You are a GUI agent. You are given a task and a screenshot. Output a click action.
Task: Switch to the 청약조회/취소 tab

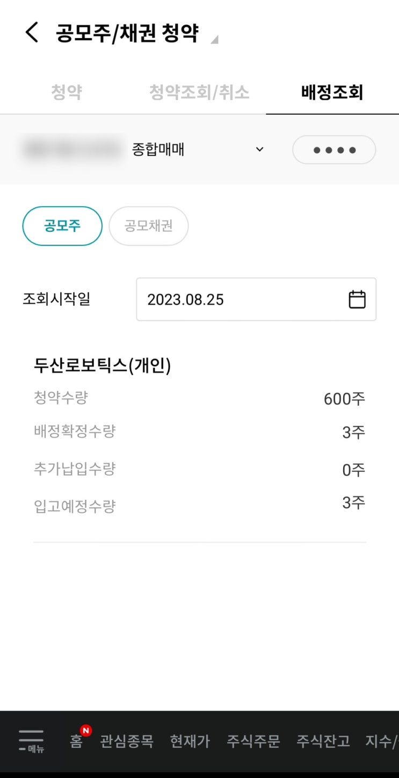point(199,93)
